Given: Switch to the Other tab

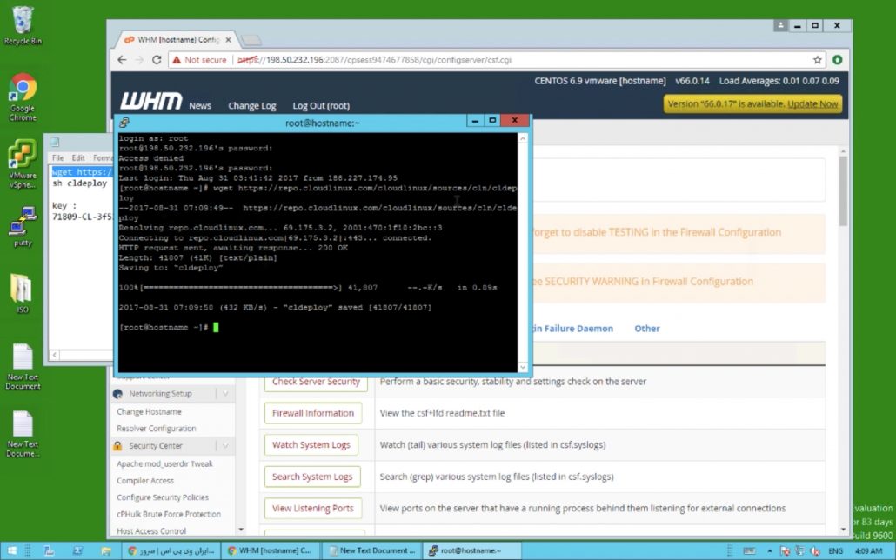Looking at the screenshot, I should point(646,329).
